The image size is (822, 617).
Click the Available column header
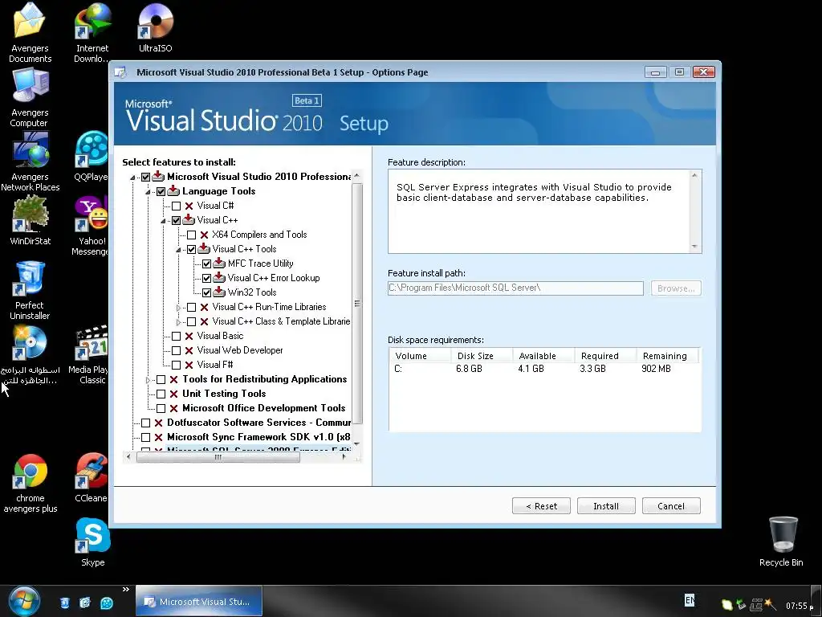(543, 356)
